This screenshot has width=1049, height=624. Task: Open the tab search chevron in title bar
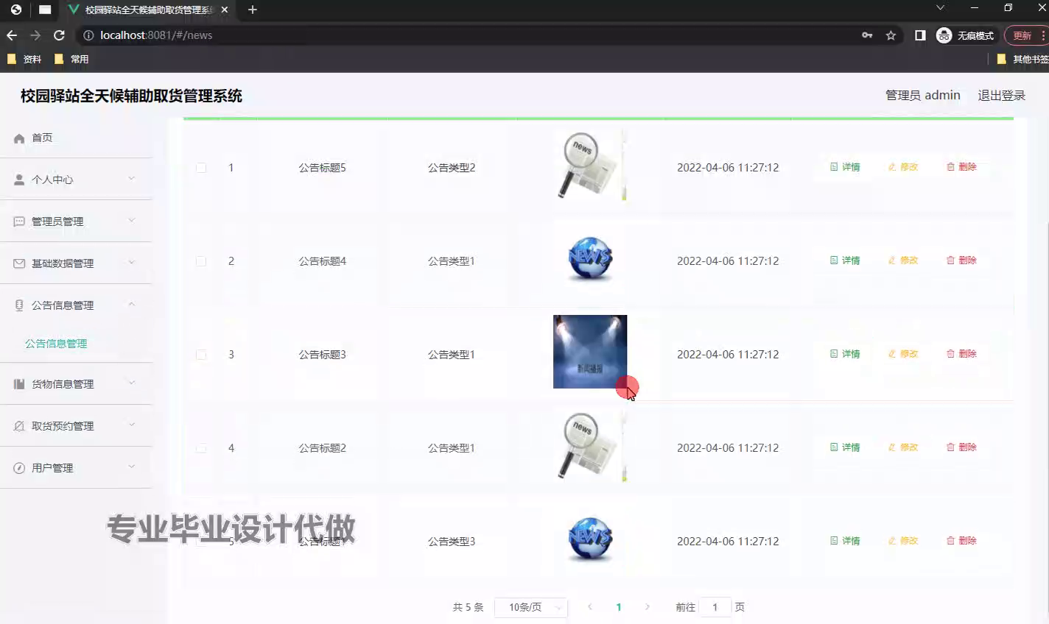(940, 7)
